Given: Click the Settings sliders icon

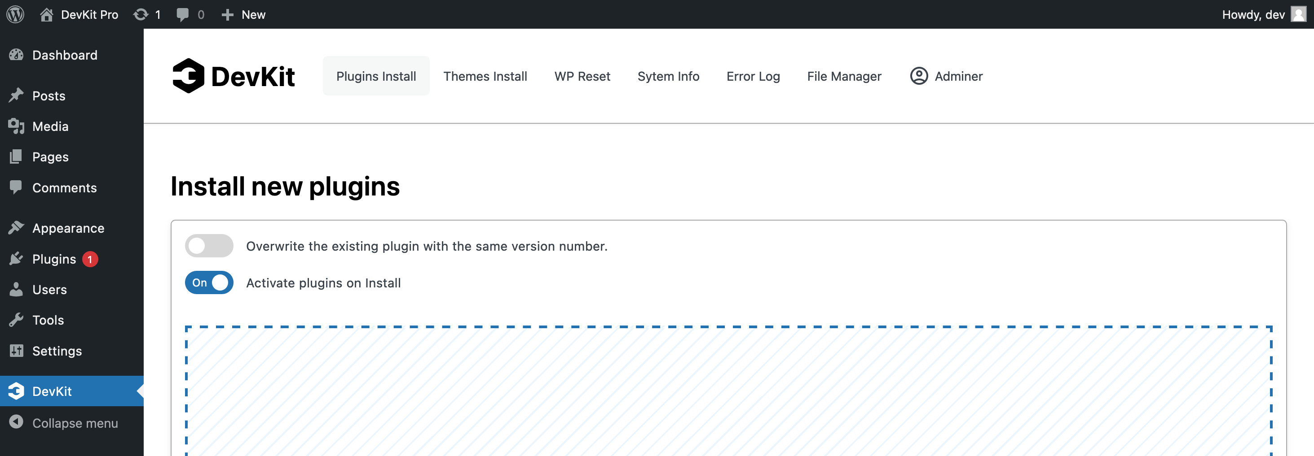Looking at the screenshot, I should coord(16,351).
